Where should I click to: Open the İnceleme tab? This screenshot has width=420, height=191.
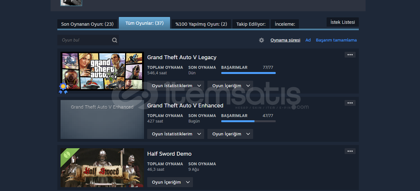pyautogui.click(x=285, y=24)
